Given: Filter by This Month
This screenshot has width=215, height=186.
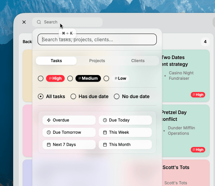Looking at the screenshot, I should [x=125, y=145].
